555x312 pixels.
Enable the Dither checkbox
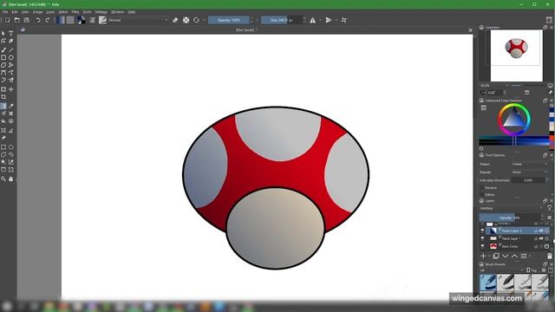(482, 194)
